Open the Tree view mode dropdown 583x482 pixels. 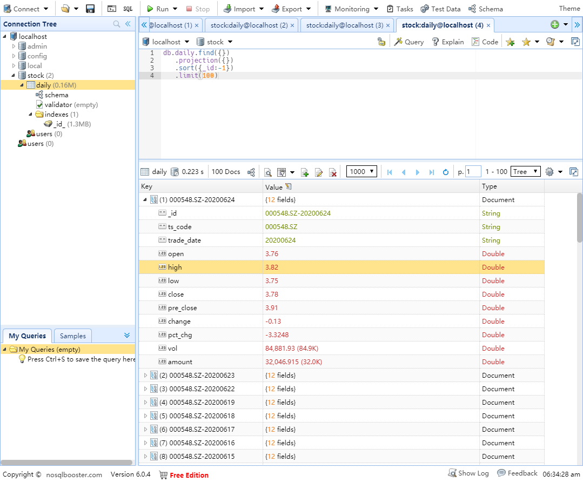click(526, 171)
